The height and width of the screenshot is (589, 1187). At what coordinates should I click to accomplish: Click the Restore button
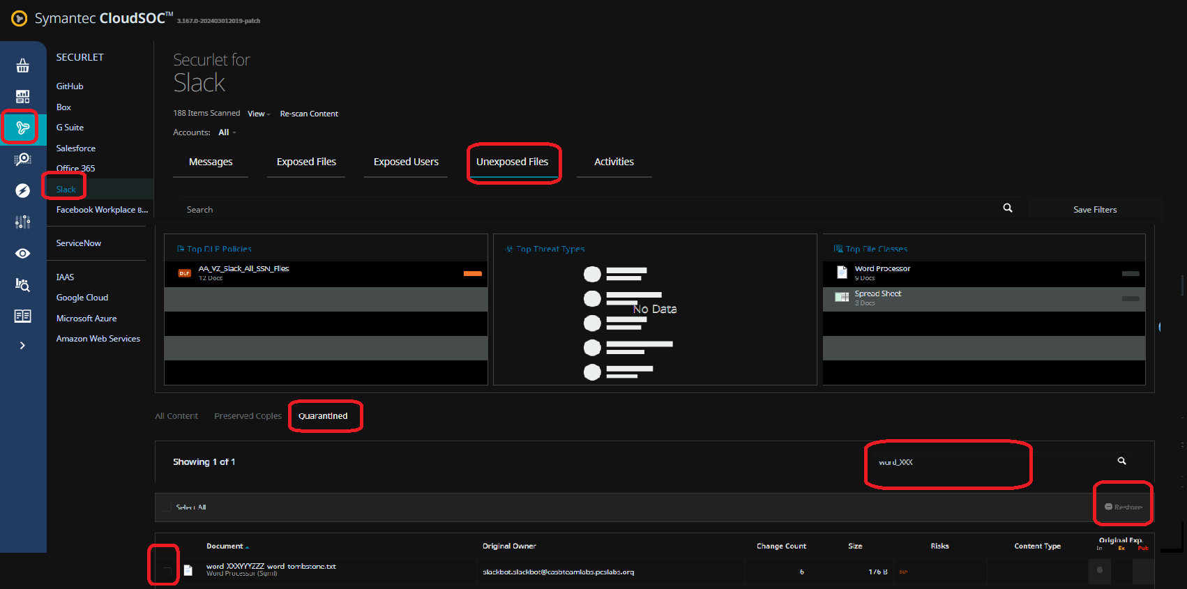(1123, 507)
